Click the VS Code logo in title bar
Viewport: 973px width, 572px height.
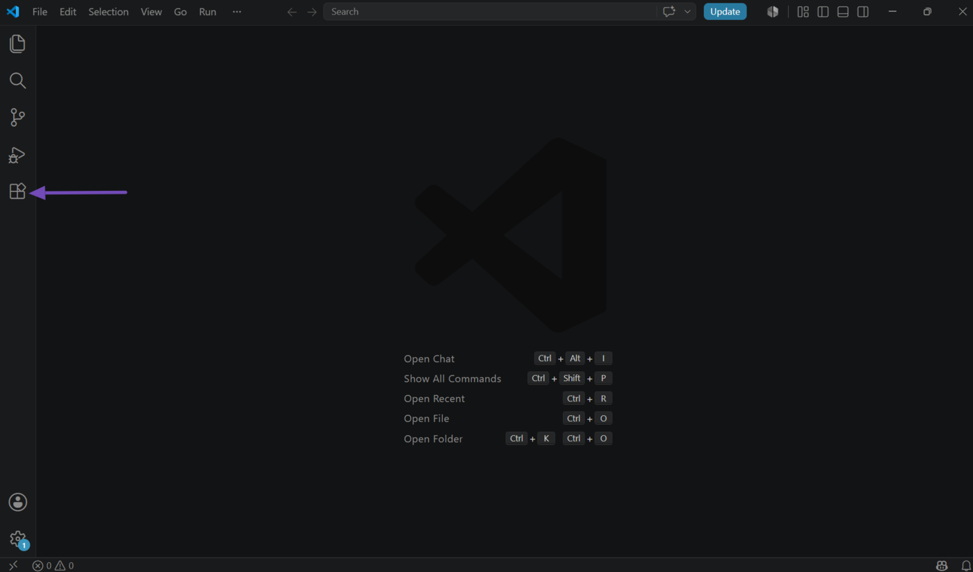point(13,12)
